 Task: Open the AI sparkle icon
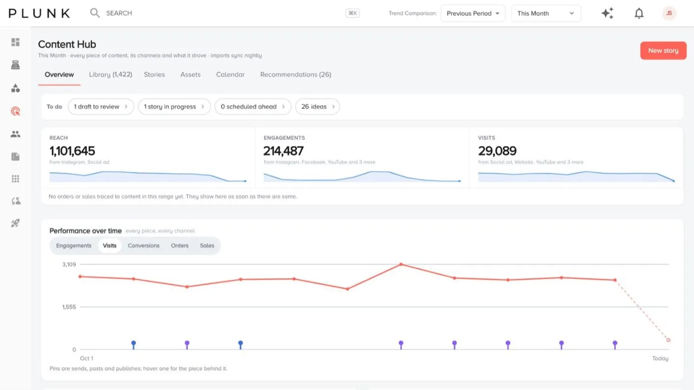607,13
